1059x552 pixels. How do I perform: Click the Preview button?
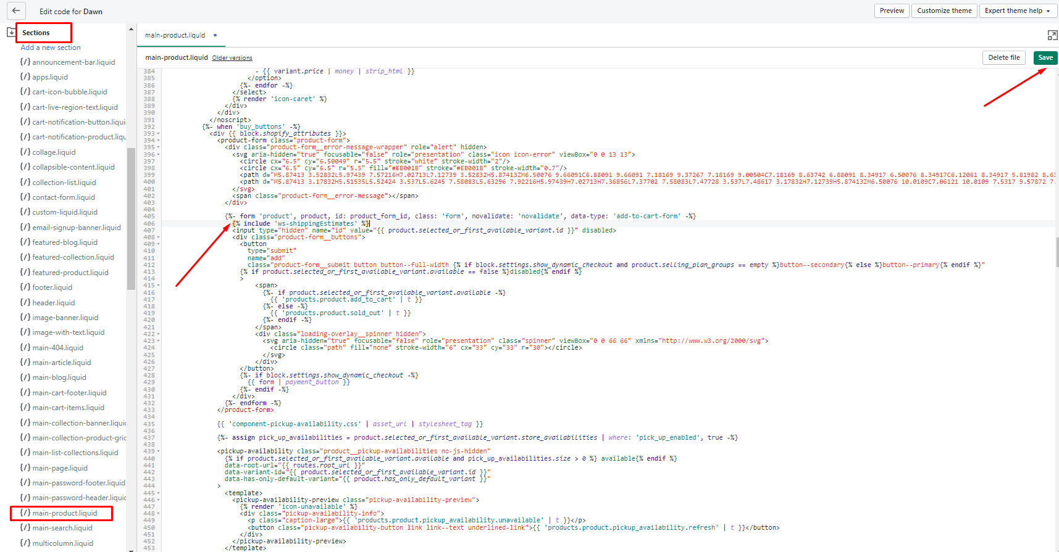(x=892, y=10)
